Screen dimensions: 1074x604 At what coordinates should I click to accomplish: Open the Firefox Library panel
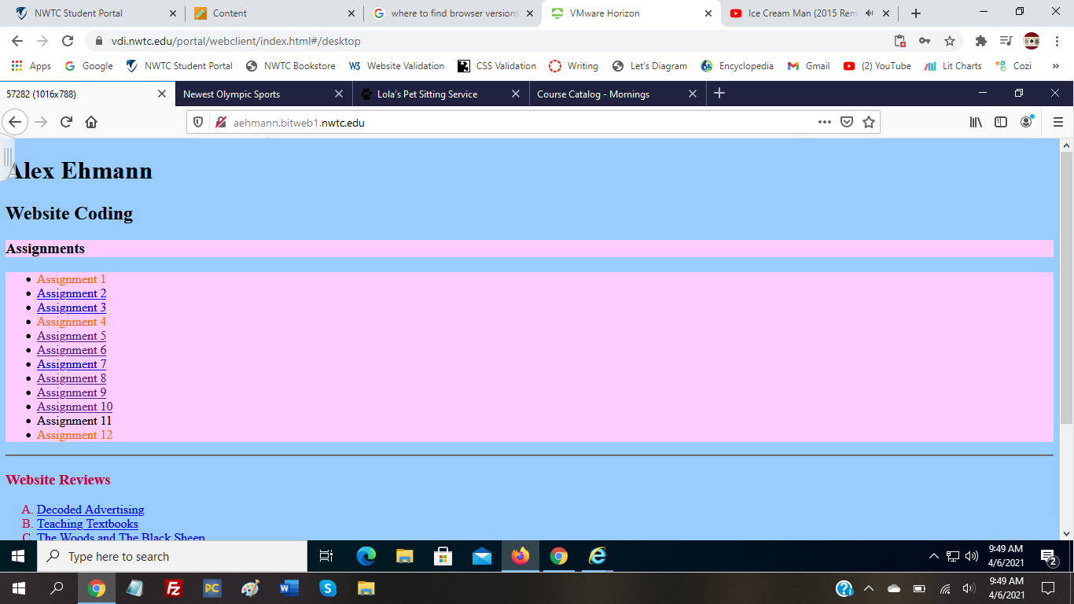(976, 122)
